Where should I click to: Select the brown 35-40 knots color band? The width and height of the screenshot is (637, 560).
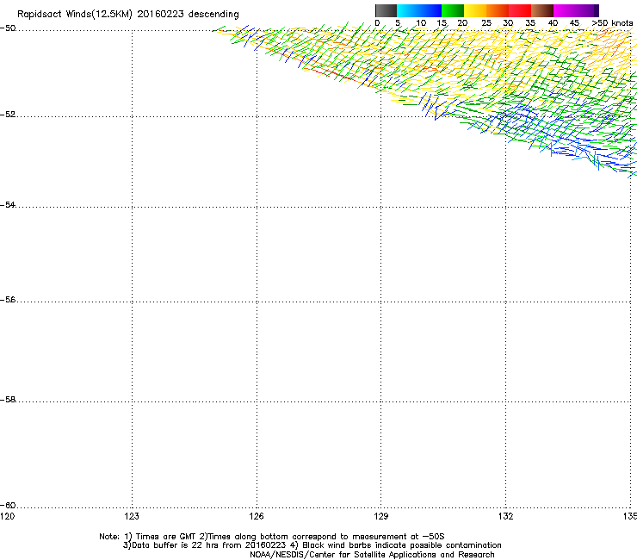(x=542, y=10)
